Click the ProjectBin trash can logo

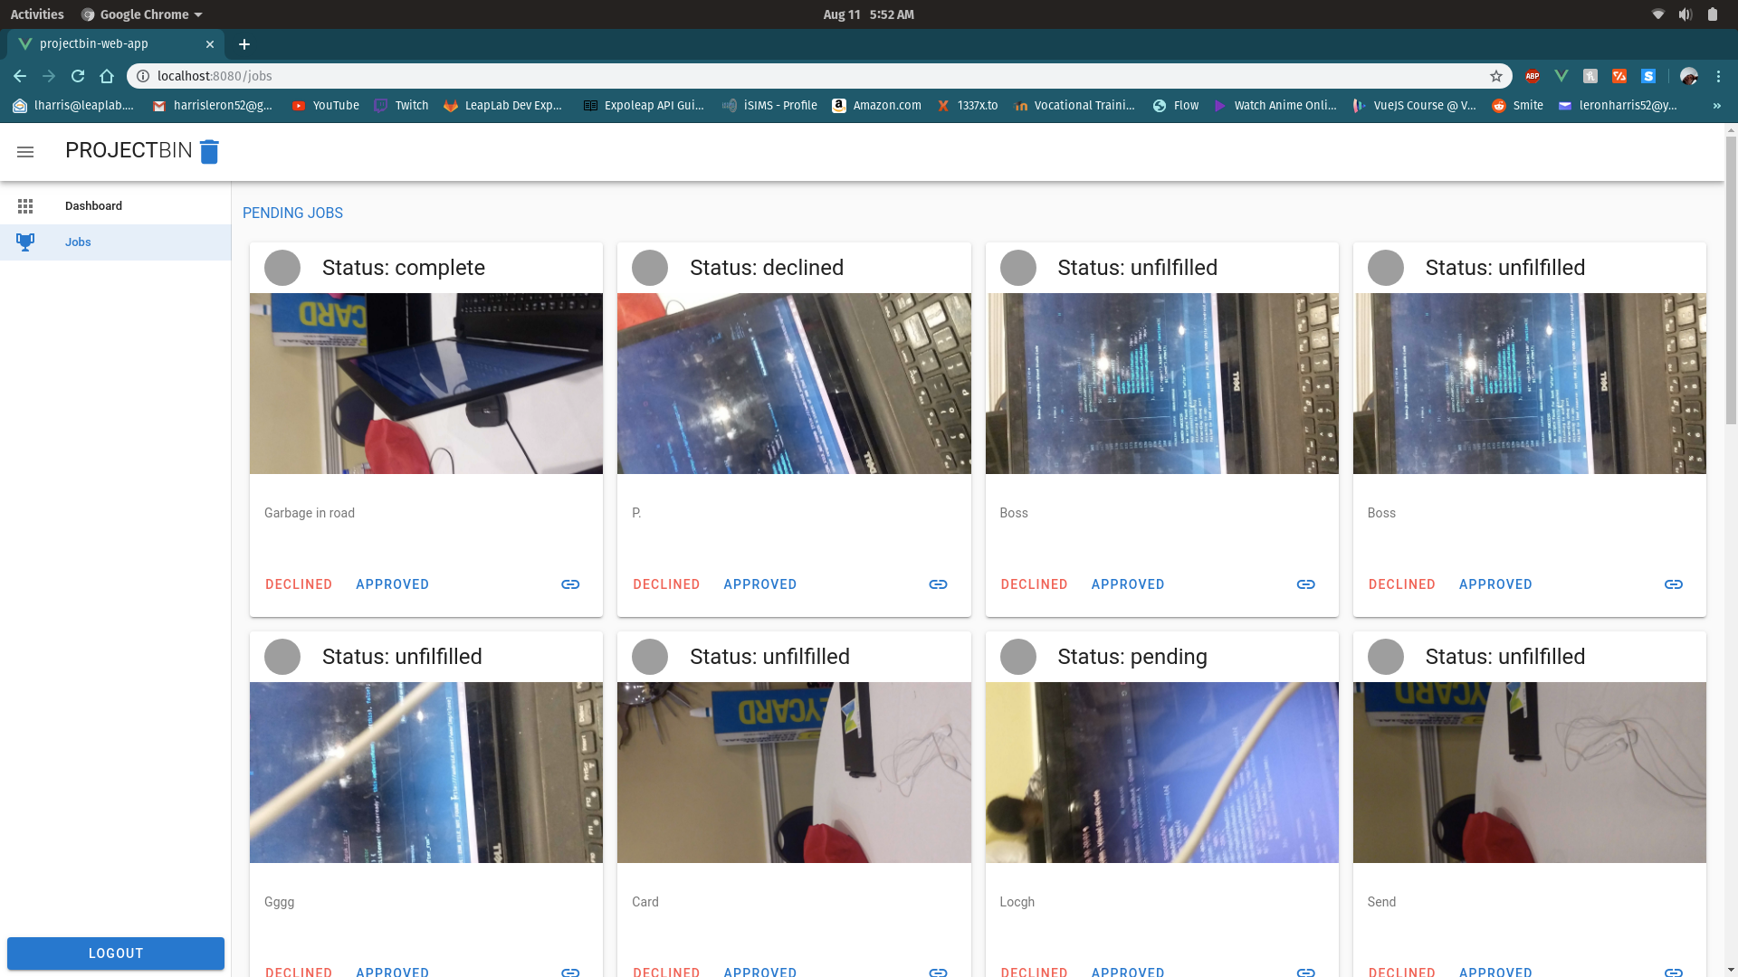click(209, 152)
